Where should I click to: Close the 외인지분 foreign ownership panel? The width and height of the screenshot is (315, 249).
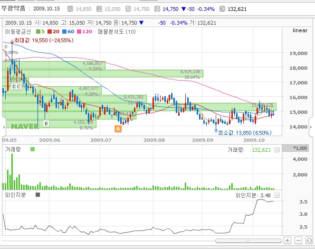277,195
